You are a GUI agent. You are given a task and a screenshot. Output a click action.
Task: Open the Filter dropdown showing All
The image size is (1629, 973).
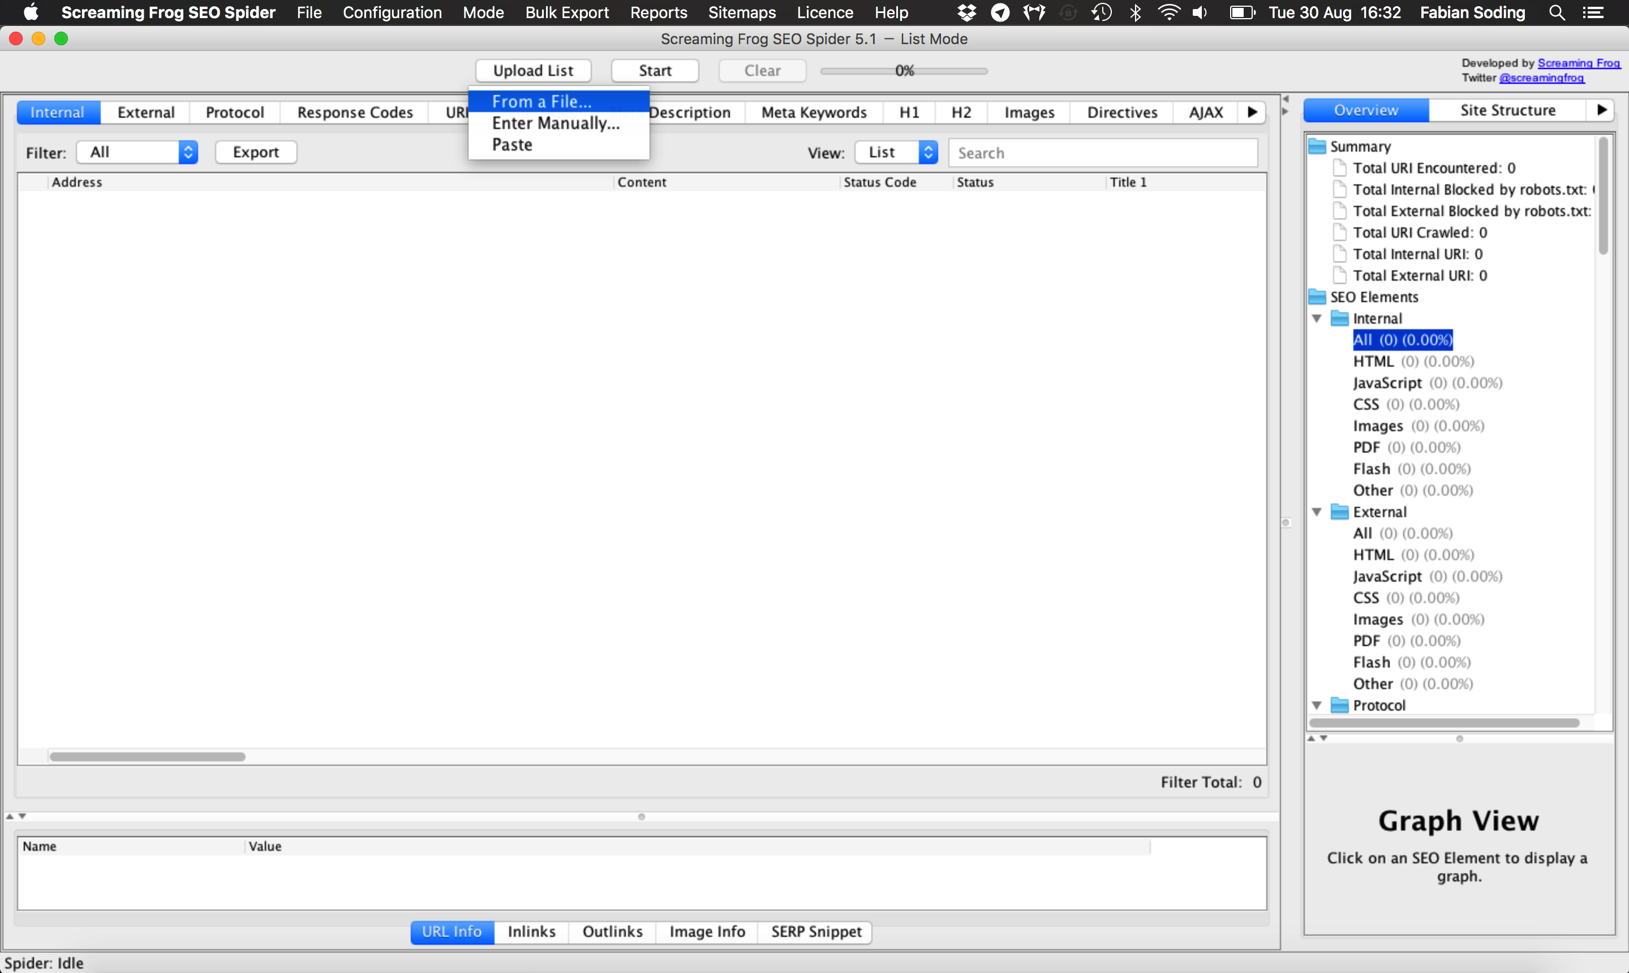pyautogui.click(x=137, y=152)
